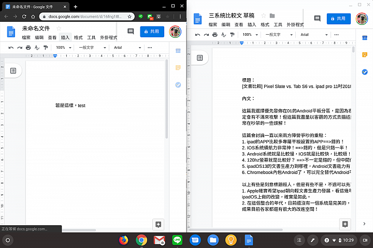Bookmark this page with the address bar star
This screenshot has width=373, height=248.
[x=132, y=16]
